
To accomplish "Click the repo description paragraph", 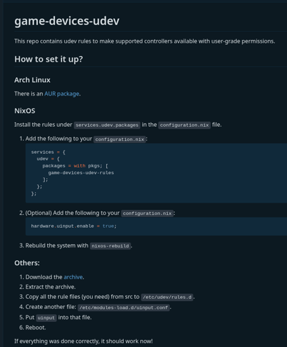I will pyautogui.click(x=145, y=41).
